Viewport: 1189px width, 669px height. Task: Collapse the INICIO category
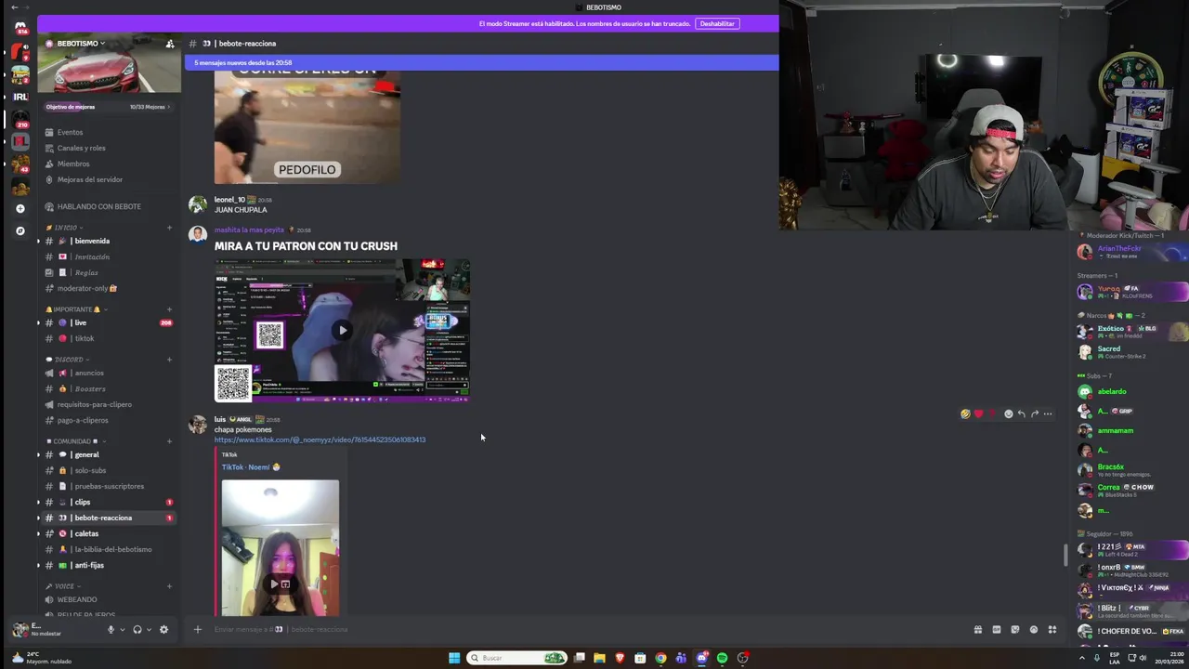pyautogui.click(x=65, y=228)
